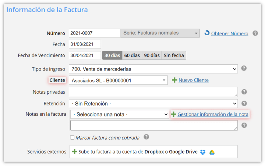This screenshot has height=166, width=265.
Task: Click Obtener Número link
Action: pos(230,33)
